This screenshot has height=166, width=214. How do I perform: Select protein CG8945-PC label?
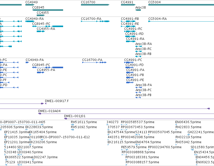click(x=41, y=65)
